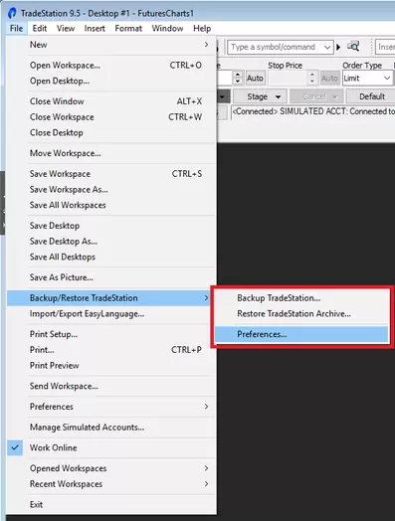Image resolution: width=395 pixels, height=521 pixels.
Task: Open the View menu
Action: 66,28
